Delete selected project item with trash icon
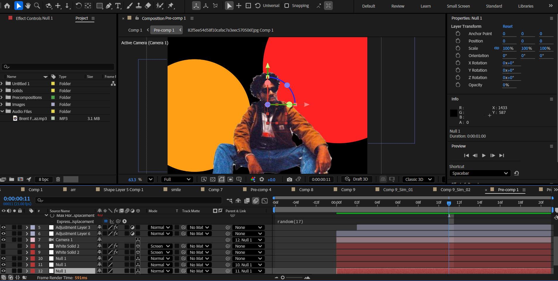Screen dimensions: 558x281 point(58,179)
